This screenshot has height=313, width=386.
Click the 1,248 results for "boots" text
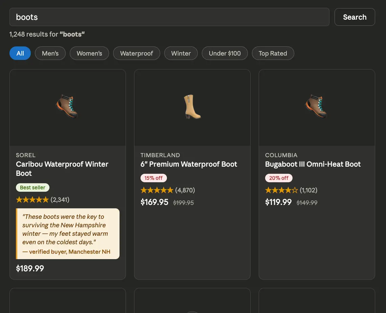point(47,34)
